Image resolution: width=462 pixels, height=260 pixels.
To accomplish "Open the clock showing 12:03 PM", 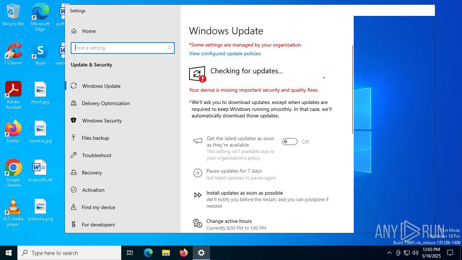I will 431,253.
